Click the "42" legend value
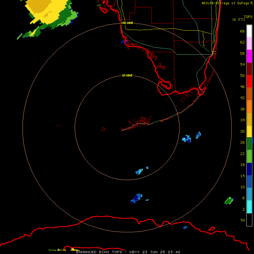The height and width of the screenshot is (254, 254). pos(242,98)
